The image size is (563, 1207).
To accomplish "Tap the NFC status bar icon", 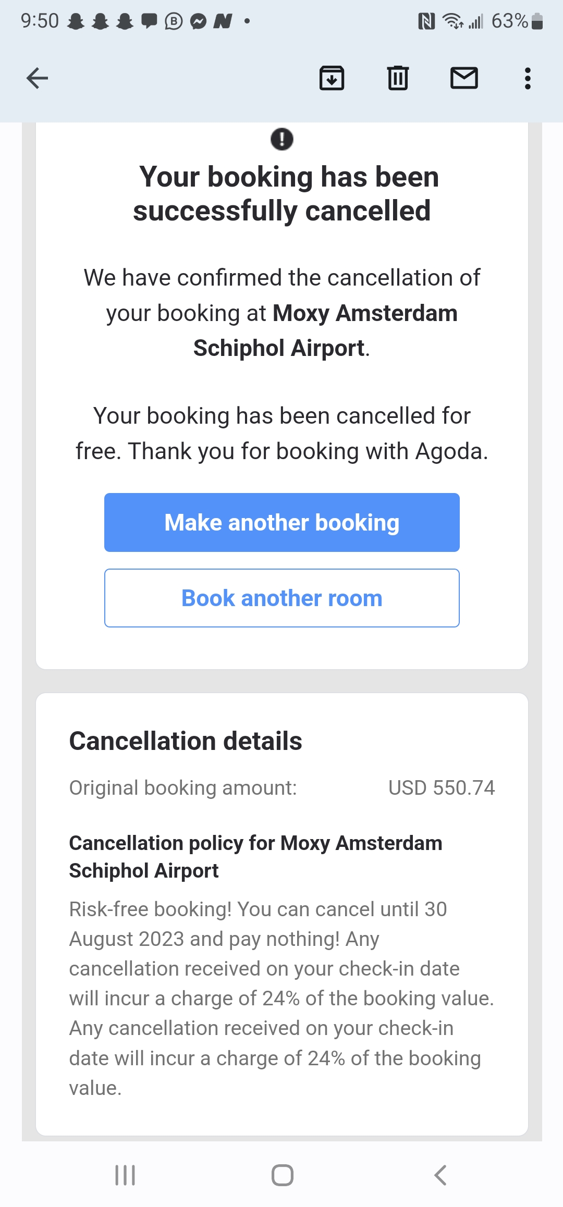I will [426, 21].
